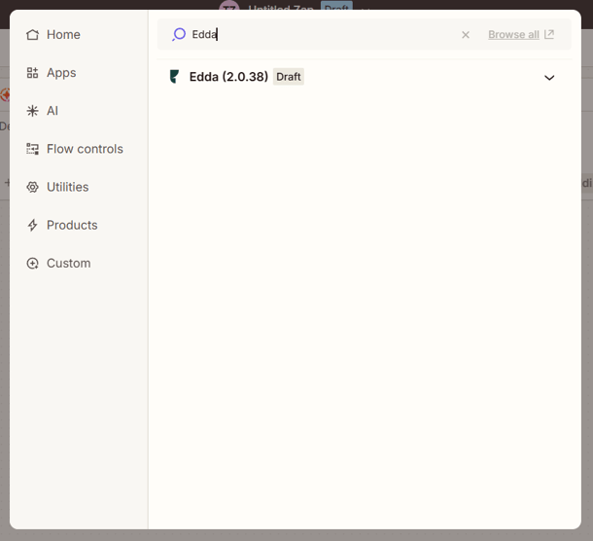Click the Apps grid icon
The image size is (593, 541).
[33, 73]
